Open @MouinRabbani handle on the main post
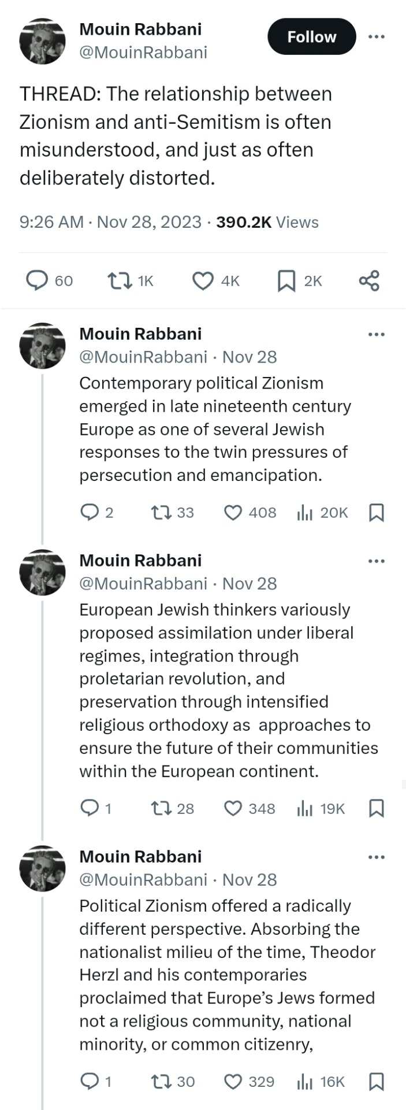406x1110 pixels. 143,53
